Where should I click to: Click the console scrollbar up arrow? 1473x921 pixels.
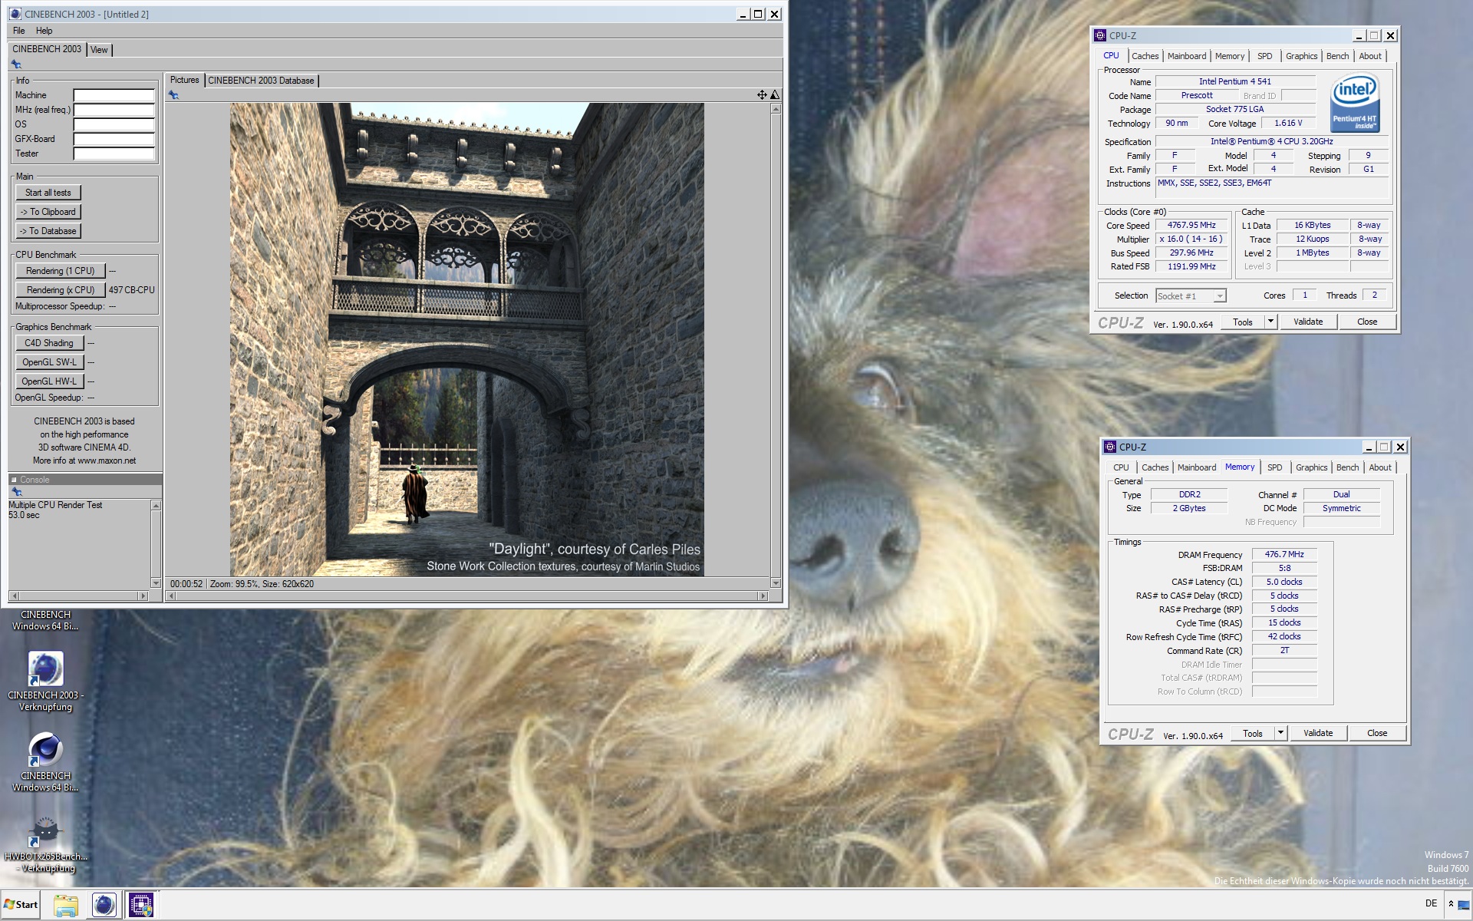coord(156,505)
